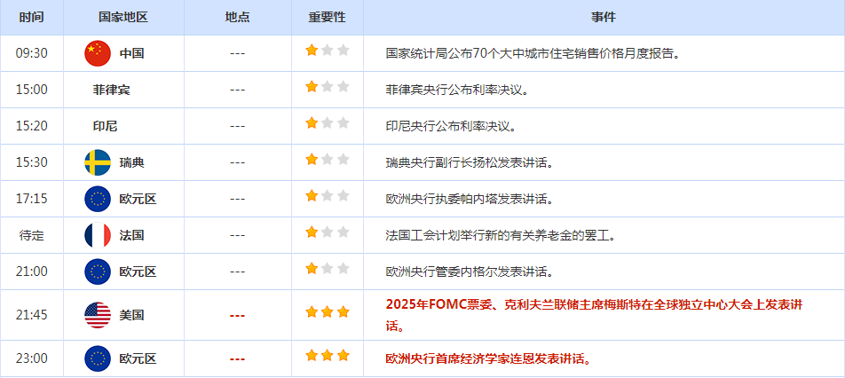The height and width of the screenshot is (378, 845).
Task: Open the 欧洲央行首席经济学家连恩 speech event
Action: (488, 358)
